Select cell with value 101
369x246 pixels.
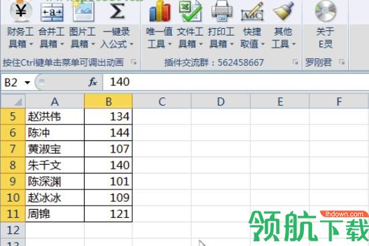click(108, 181)
